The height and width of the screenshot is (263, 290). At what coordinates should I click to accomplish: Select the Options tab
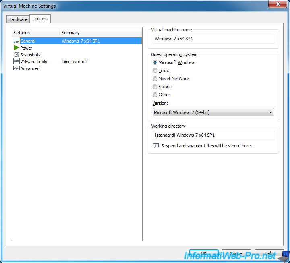(x=40, y=19)
